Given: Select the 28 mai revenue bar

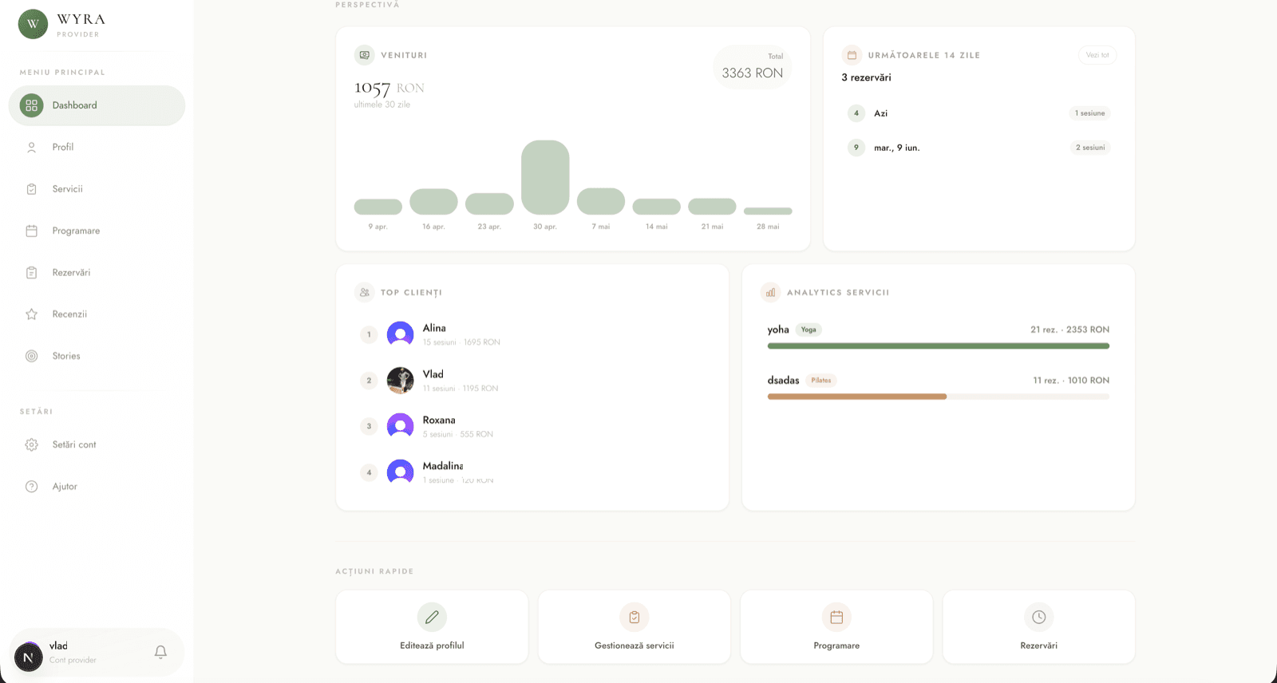Looking at the screenshot, I should click(x=768, y=211).
